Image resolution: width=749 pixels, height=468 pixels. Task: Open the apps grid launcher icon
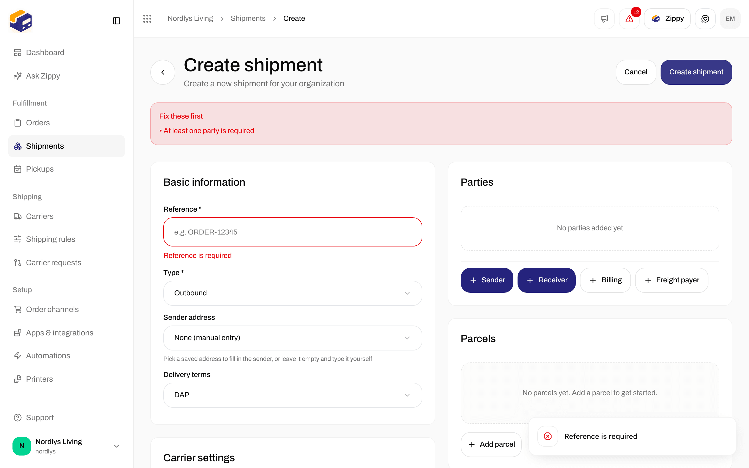click(147, 18)
